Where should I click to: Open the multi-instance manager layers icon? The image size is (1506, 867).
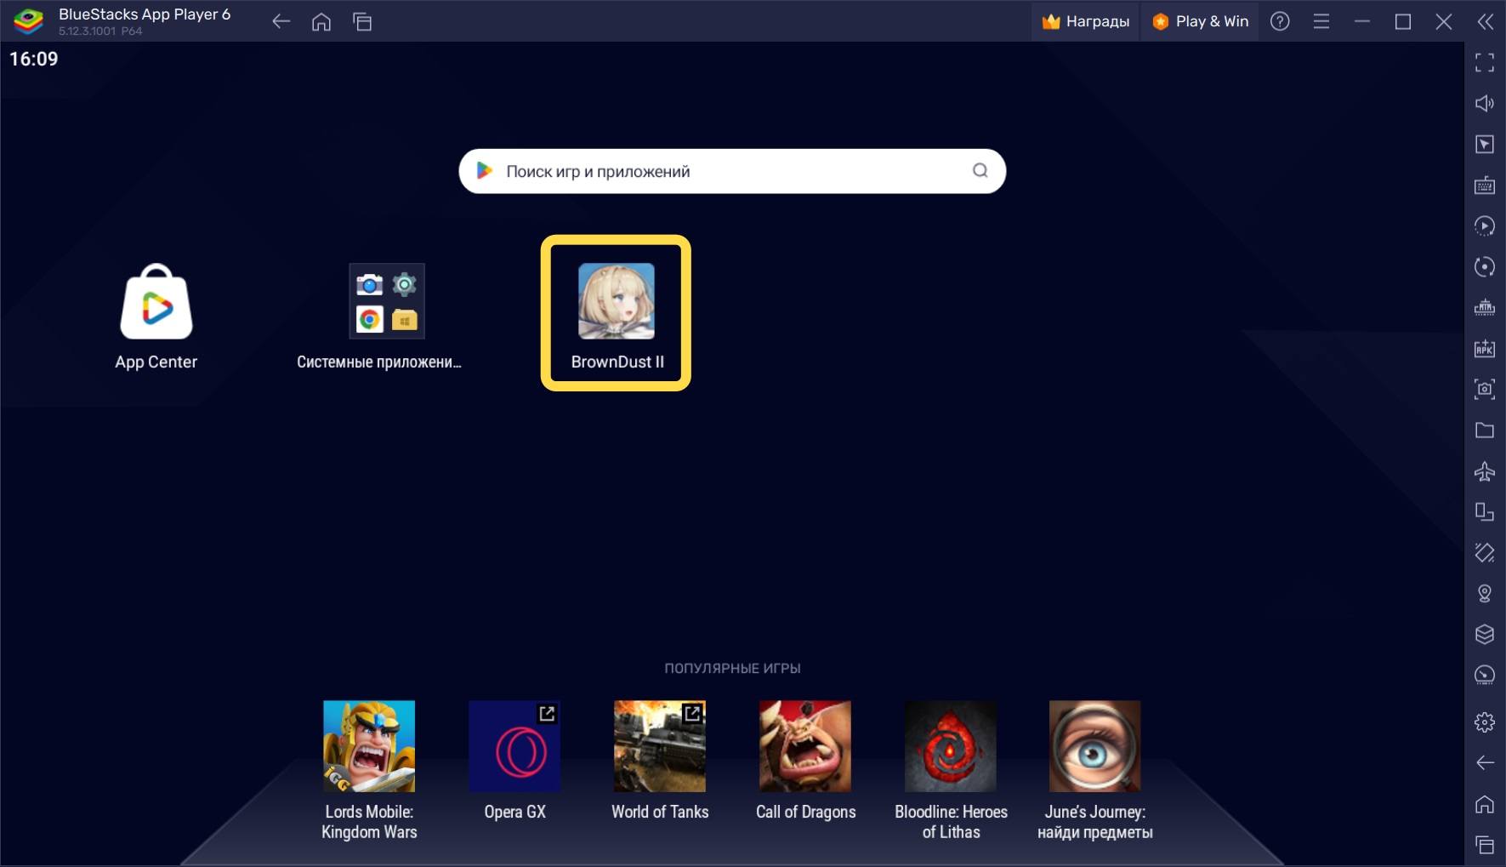[x=1485, y=634]
